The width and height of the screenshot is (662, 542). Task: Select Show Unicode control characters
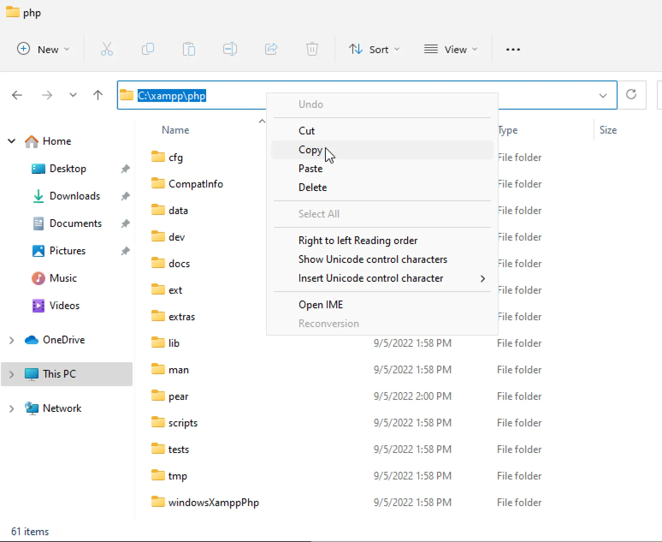pyautogui.click(x=382, y=259)
